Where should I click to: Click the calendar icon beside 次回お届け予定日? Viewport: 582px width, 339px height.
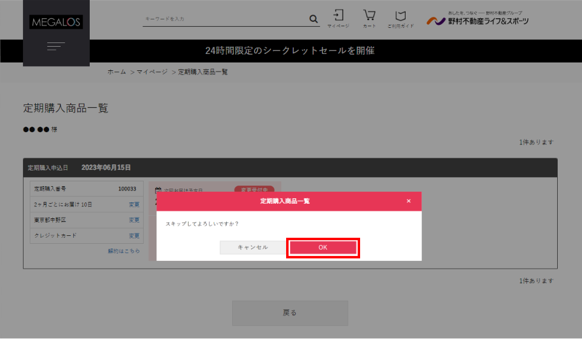point(158,190)
